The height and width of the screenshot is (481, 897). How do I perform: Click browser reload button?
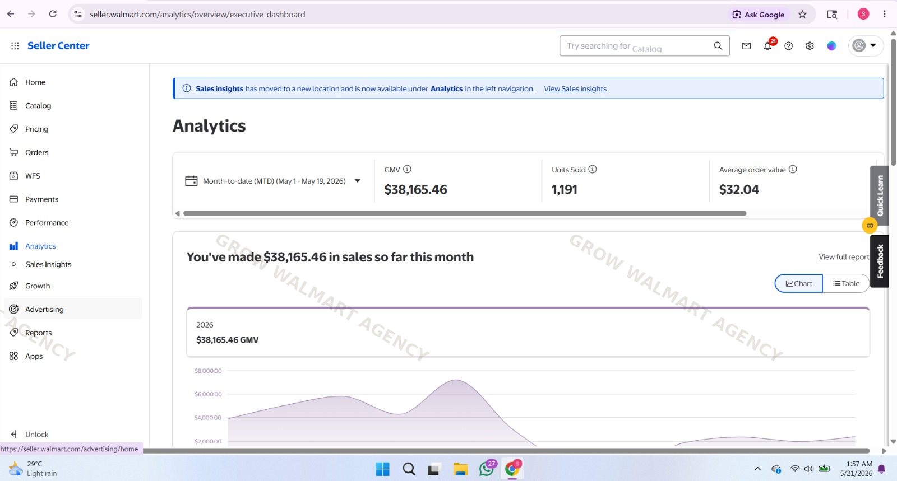pos(53,14)
